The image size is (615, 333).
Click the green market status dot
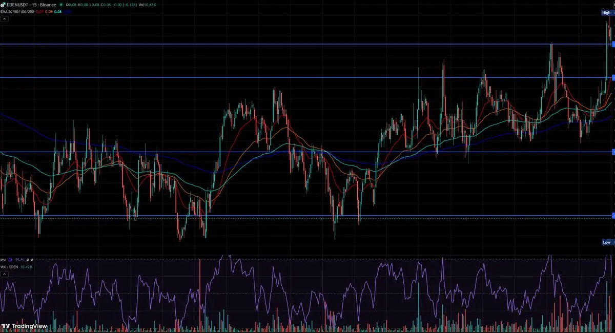pos(61,5)
